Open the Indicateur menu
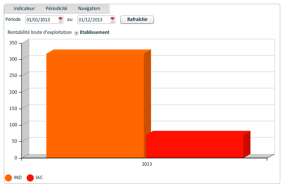The height and width of the screenshot is (187, 284). 24,8
